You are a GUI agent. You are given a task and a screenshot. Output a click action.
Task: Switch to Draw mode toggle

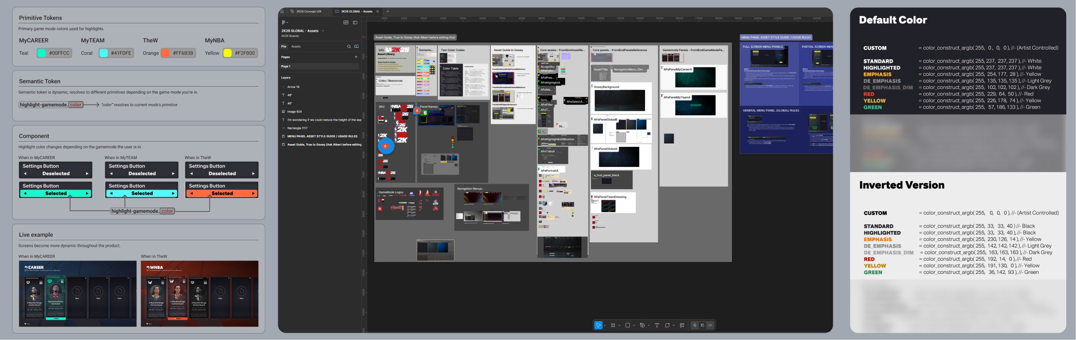point(695,325)
